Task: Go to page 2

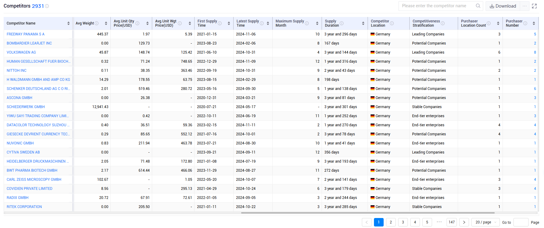Action: click(x=391, y=222)
